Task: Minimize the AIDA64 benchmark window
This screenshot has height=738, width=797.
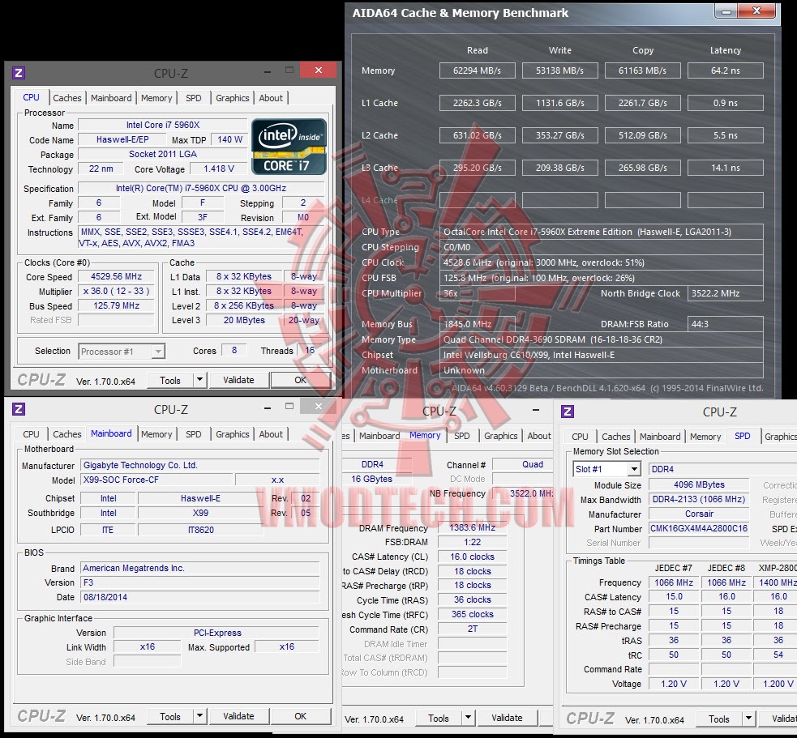Action: [x=726, y=11]
